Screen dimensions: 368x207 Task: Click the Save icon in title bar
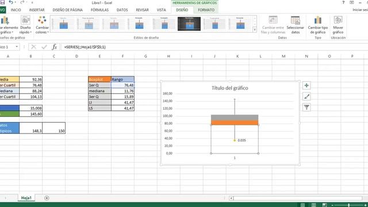click(2, 2)
